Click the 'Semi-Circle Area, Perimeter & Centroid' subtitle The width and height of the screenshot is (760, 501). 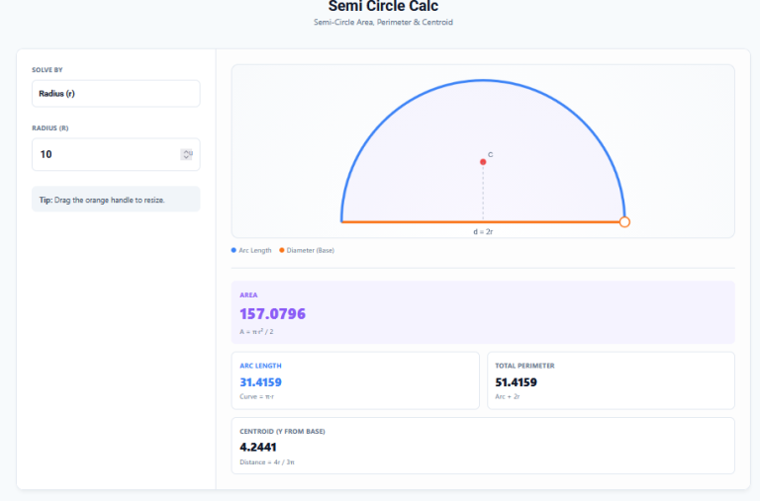click(x=383, y=23)
